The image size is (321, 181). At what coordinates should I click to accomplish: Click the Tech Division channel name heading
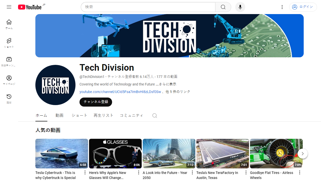[107, 68]
